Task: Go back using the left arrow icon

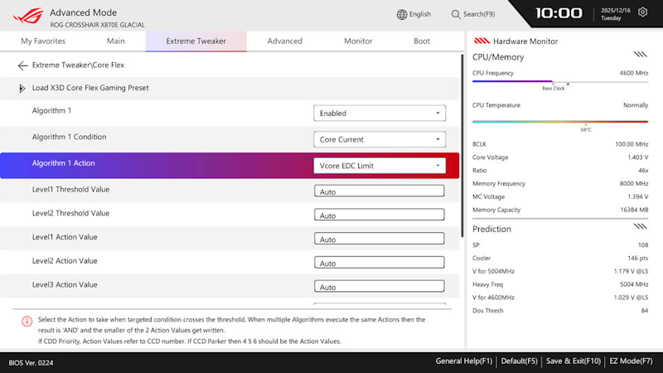Action: coord(22,65)
